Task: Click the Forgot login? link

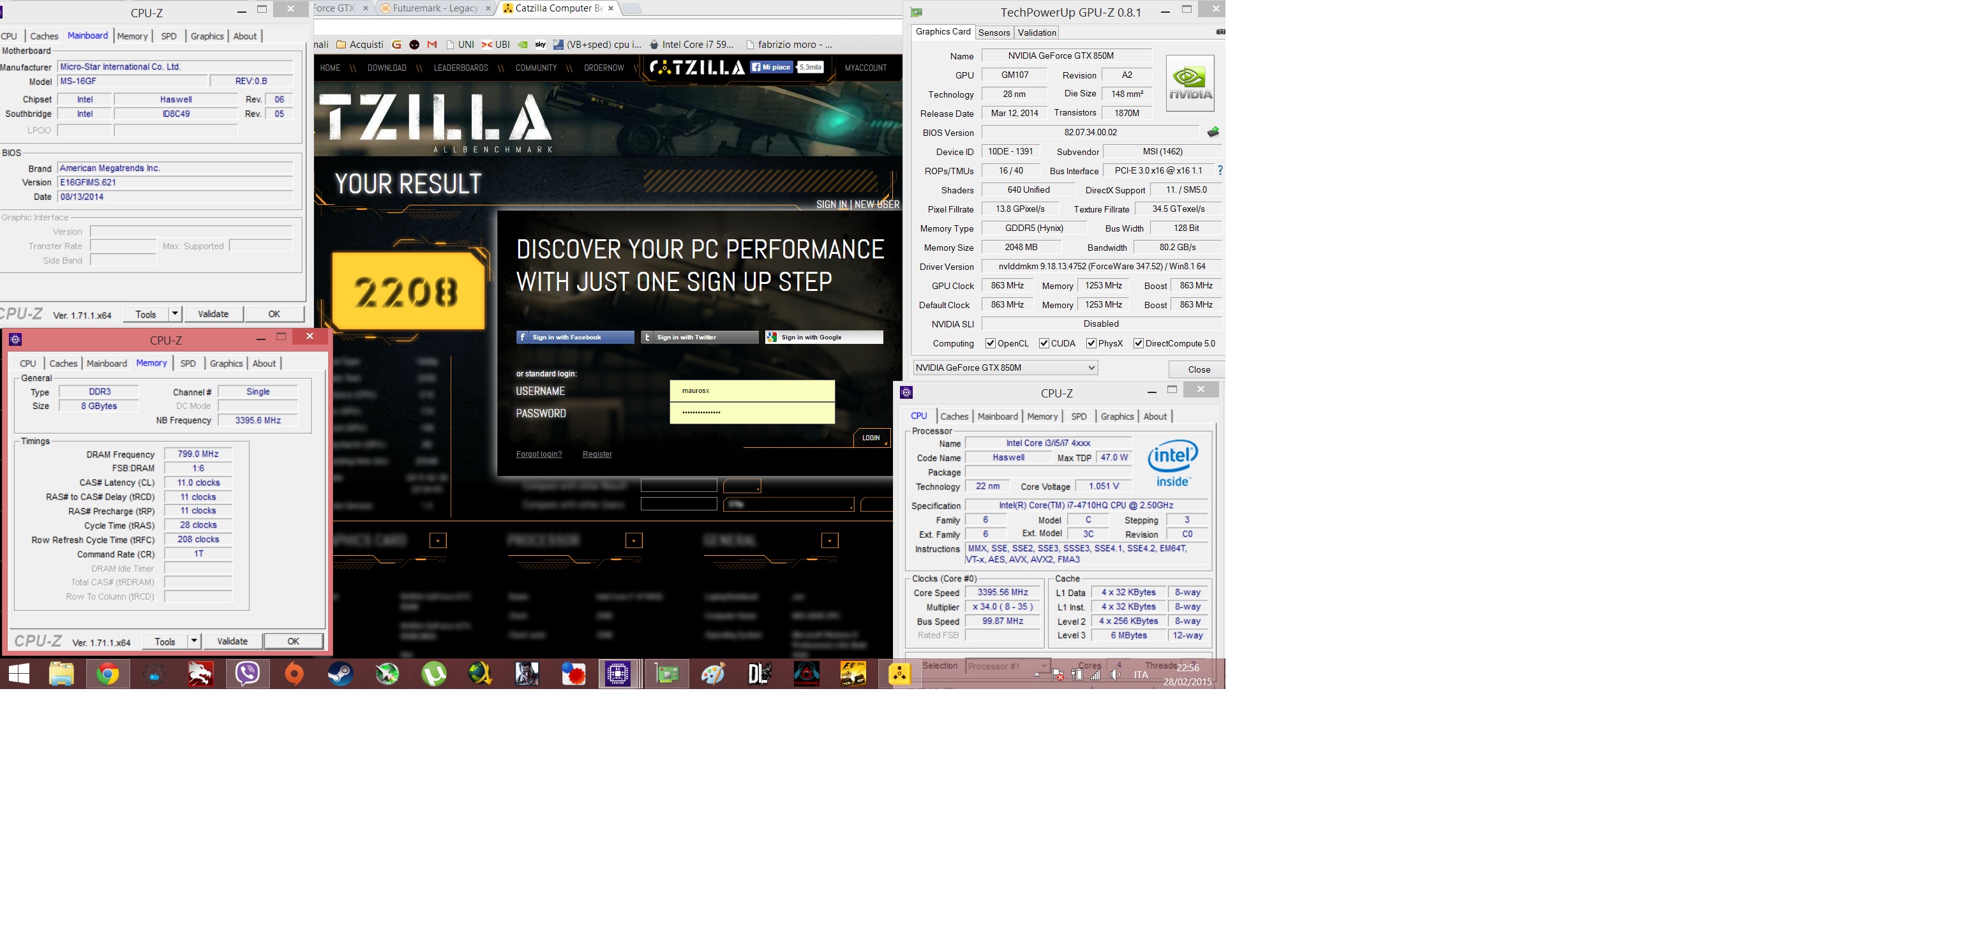Action: click(x=539, y=454)
